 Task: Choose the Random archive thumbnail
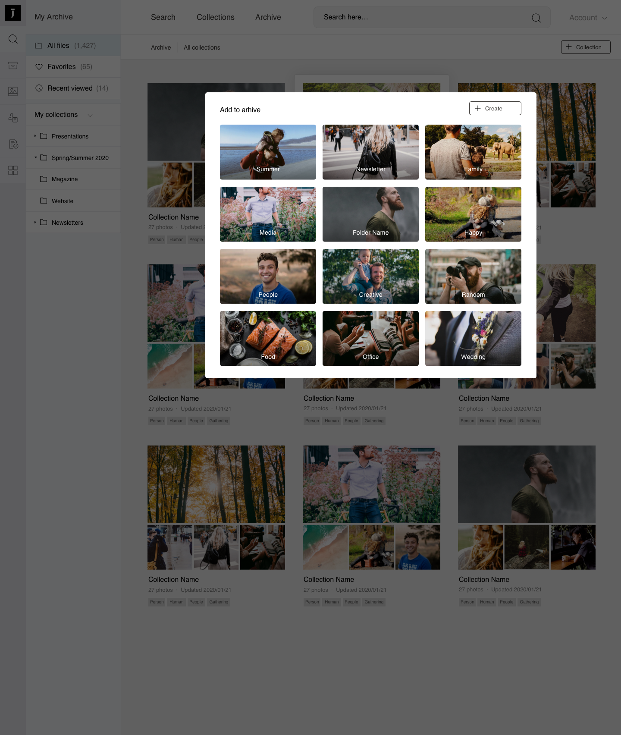point(473,276)
